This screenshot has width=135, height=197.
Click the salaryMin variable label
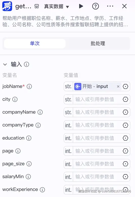(13, 177)
